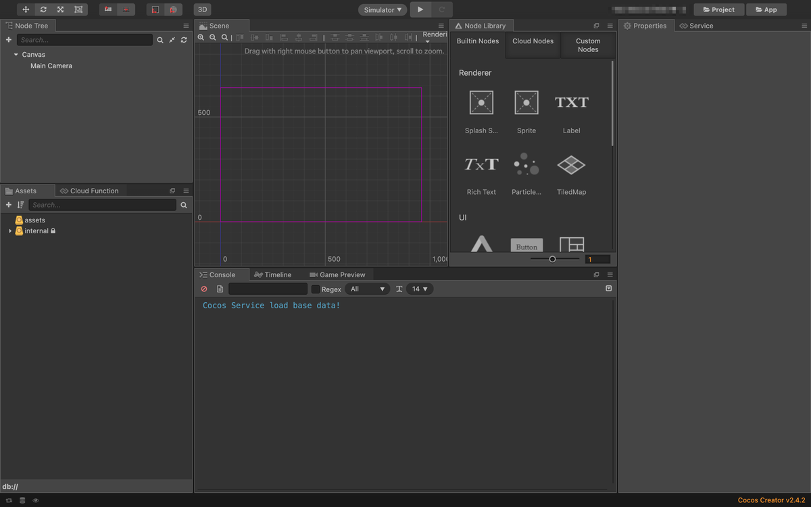Switch to the Service tab

(x=697, y=26)
